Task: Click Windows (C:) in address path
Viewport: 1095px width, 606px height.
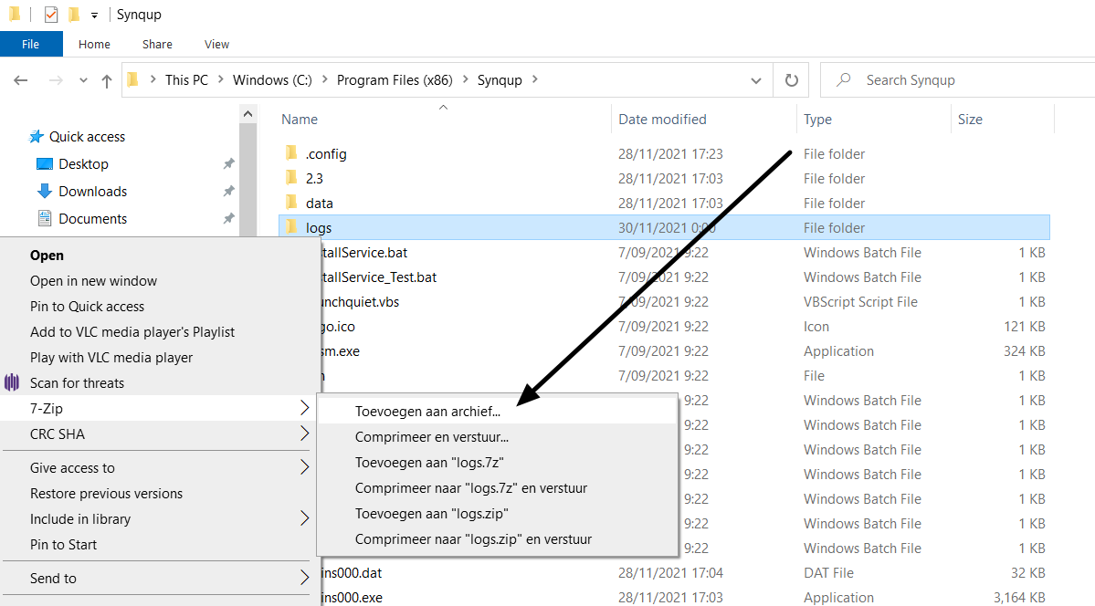Action: tap(272, 80)
